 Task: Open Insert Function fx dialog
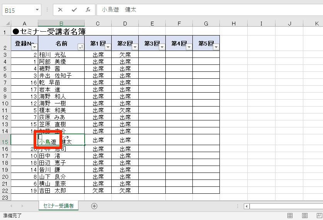pyautogui.click(x=88, y=10)
